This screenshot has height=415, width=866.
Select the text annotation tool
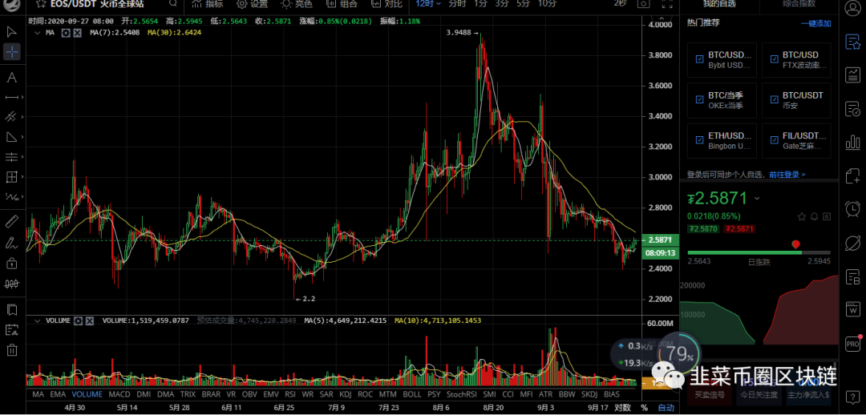(x=11, y=77)
